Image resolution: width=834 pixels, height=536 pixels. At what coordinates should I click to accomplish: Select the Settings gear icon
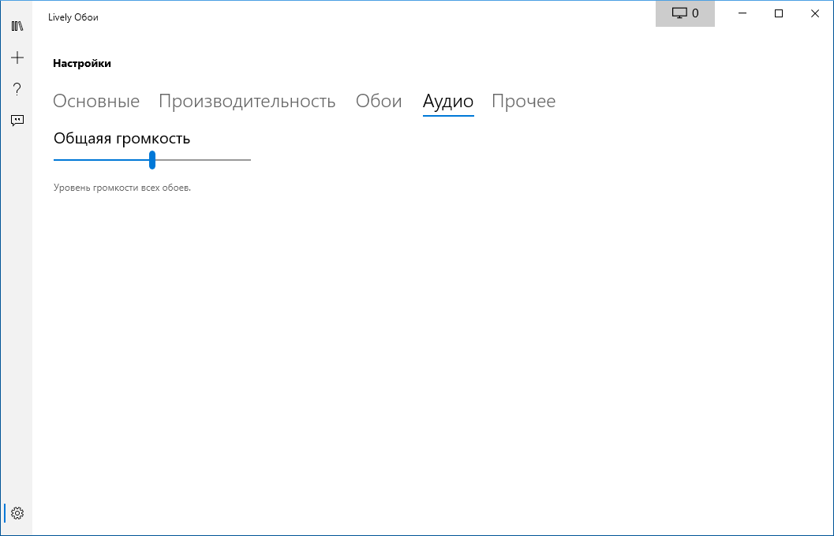pos(17,513)
